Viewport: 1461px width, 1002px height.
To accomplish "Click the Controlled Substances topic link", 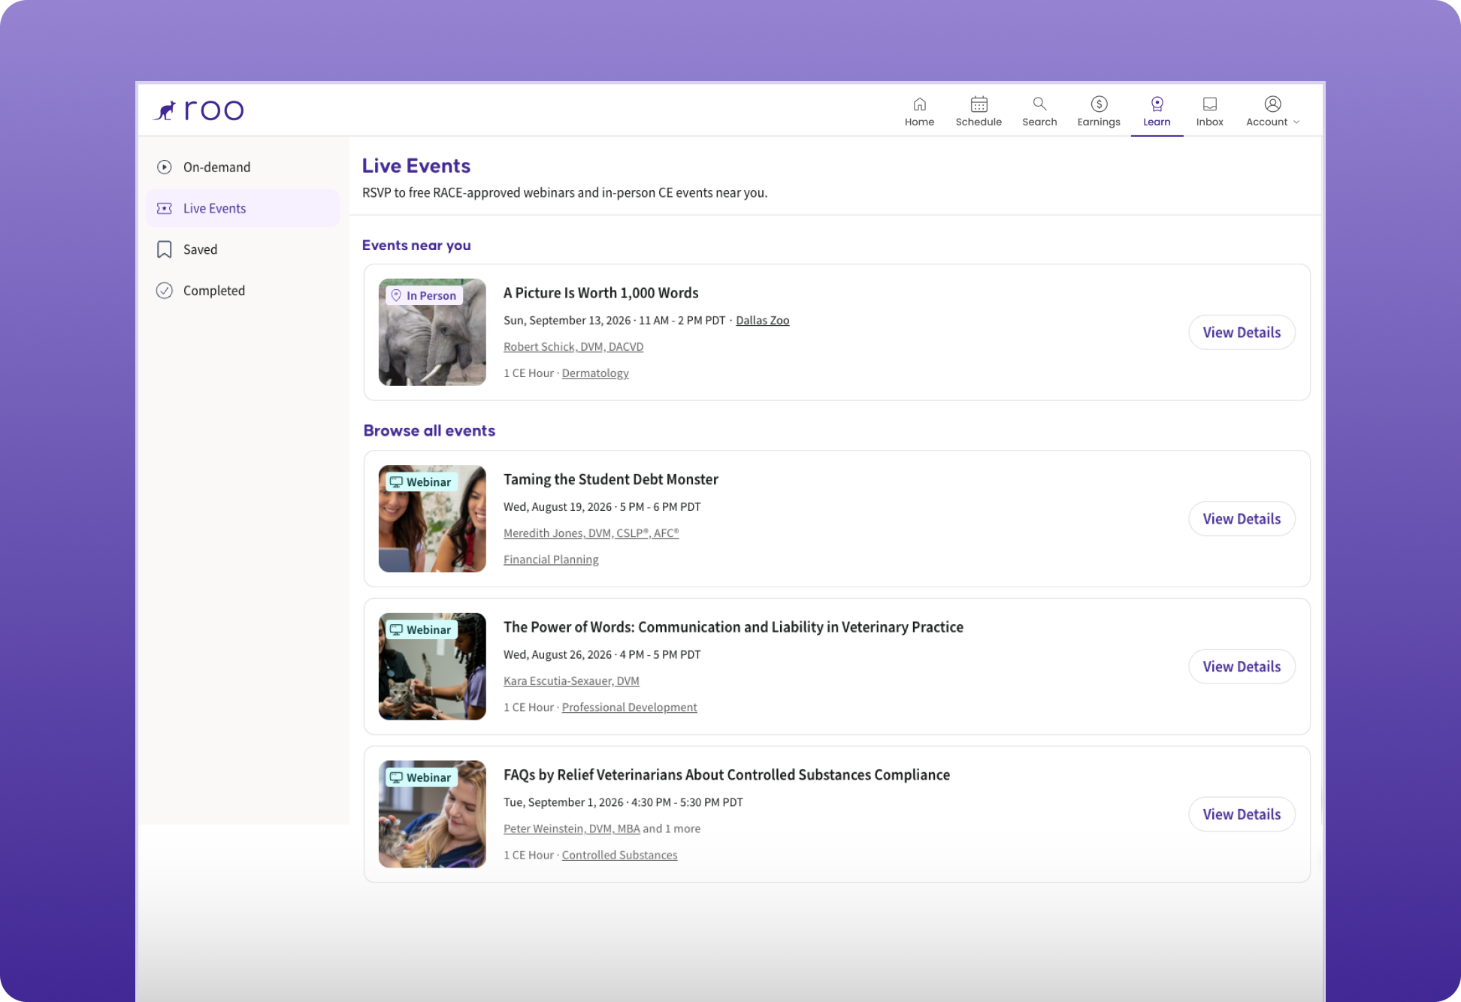I will click(x=619, y=855).
